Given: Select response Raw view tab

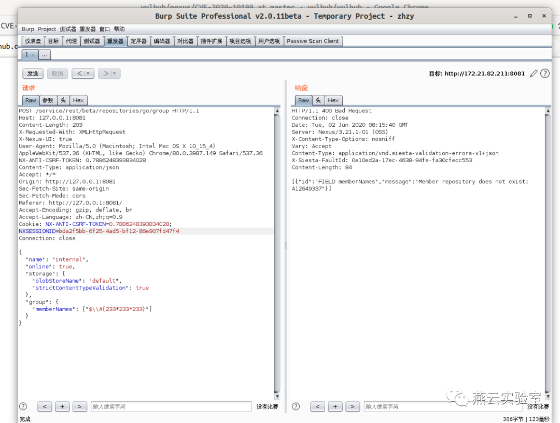Looking at the screenshot, I should [x=303, y=100].
